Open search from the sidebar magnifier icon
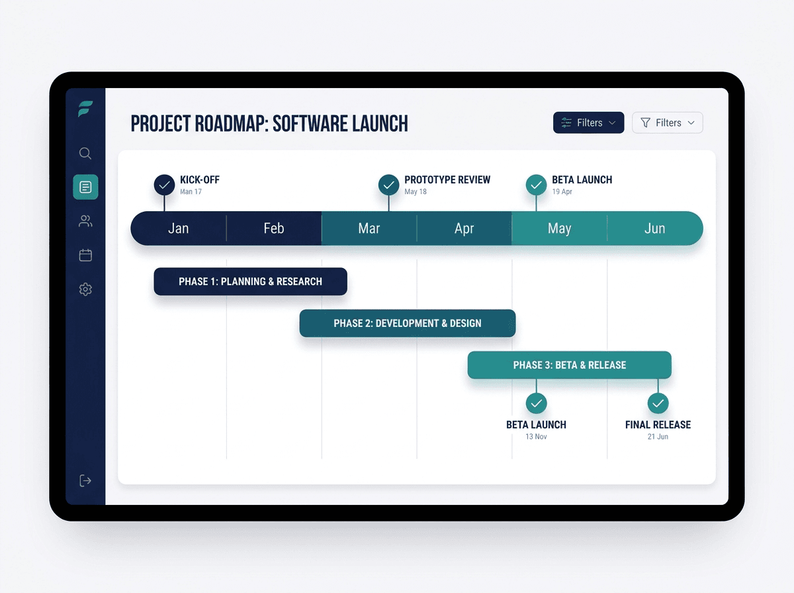Image resolution: width=794 pixels, height=593 pixels. [x=85, y=154]
